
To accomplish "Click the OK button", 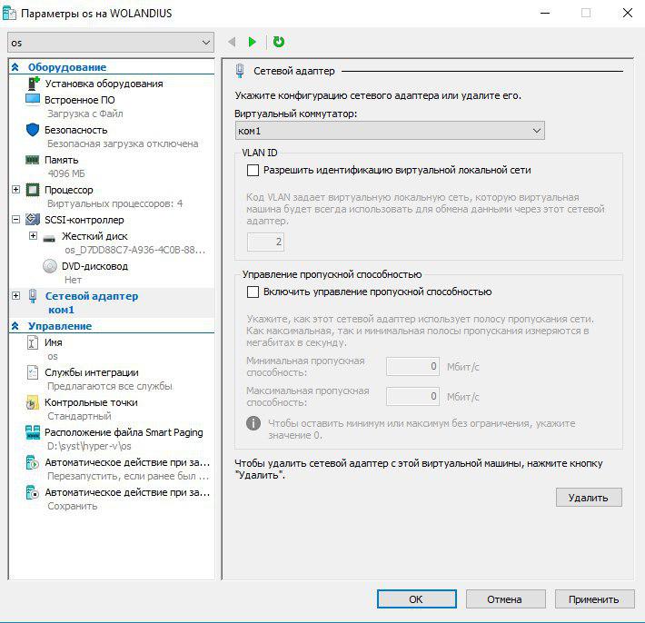I will pyautogui.click(x=417, y=599).
